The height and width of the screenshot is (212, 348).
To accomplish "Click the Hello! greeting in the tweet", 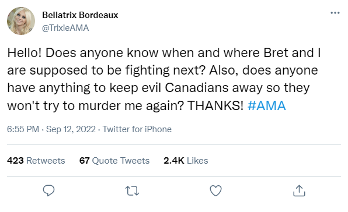I will (x=25, y=52).
